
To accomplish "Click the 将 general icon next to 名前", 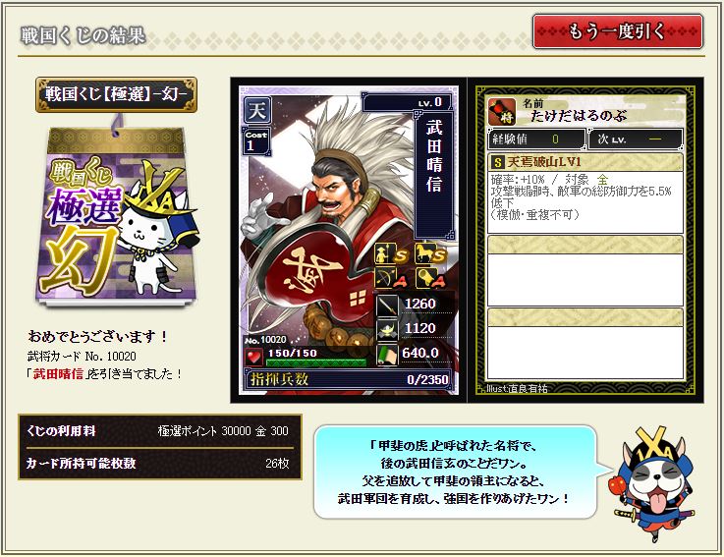I will (502, 111).
